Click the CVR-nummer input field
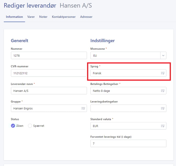 click(49, 73)
